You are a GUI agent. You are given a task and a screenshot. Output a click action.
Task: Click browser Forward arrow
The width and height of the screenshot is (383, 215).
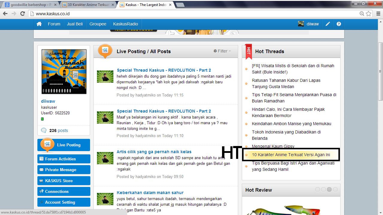[14, 13]
